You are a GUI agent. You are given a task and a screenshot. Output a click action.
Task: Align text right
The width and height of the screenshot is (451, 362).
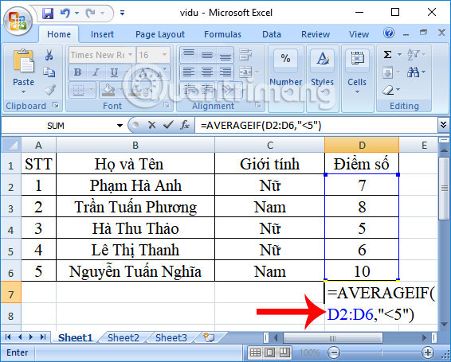(225, 72)
